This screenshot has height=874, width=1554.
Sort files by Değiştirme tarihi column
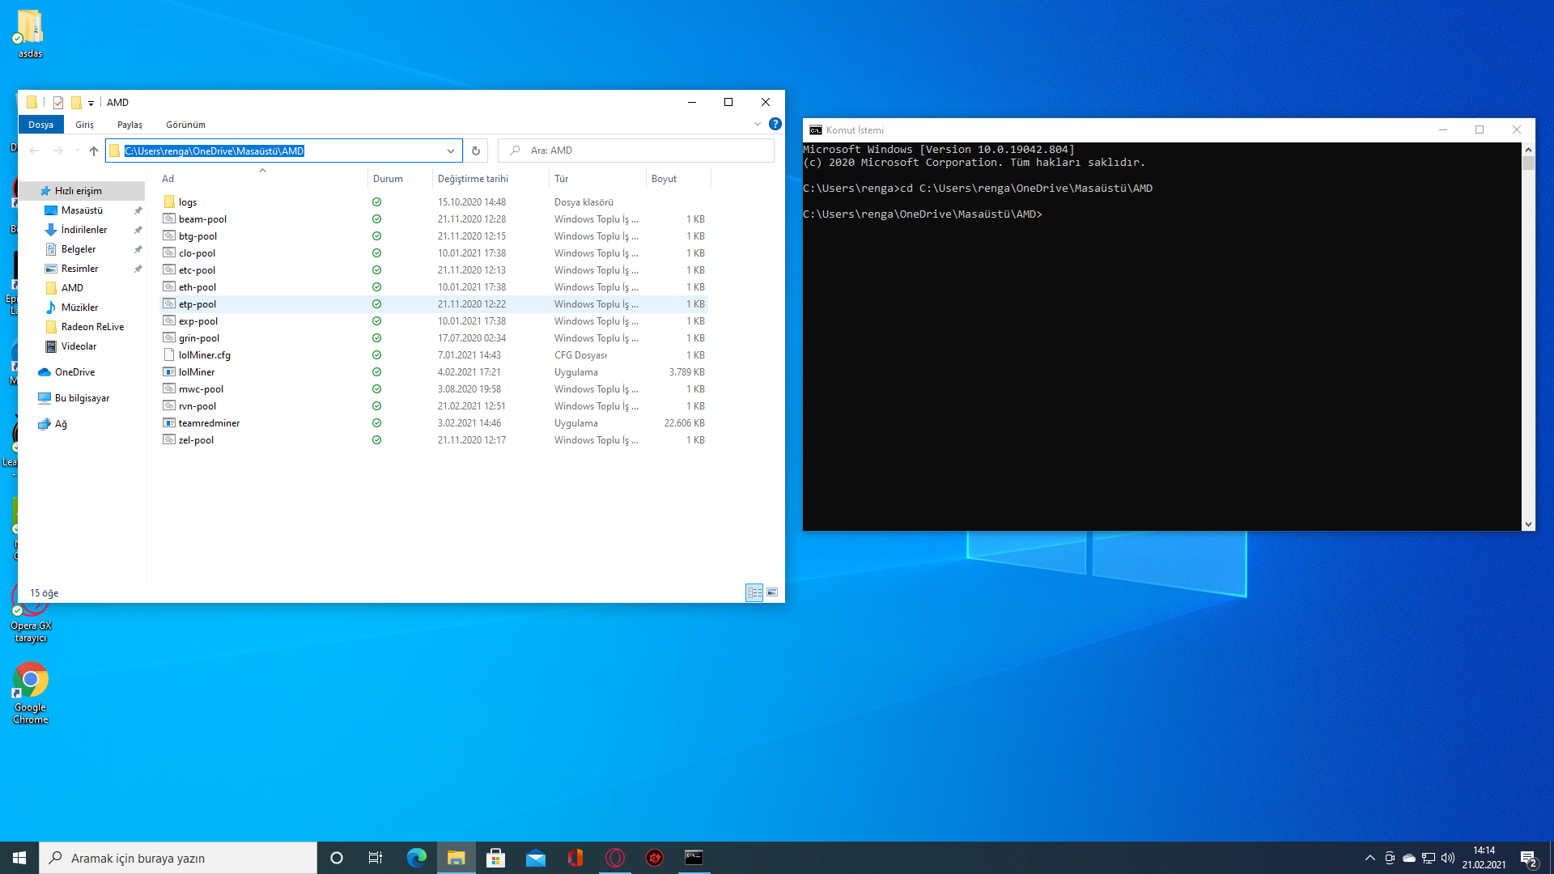473,179
